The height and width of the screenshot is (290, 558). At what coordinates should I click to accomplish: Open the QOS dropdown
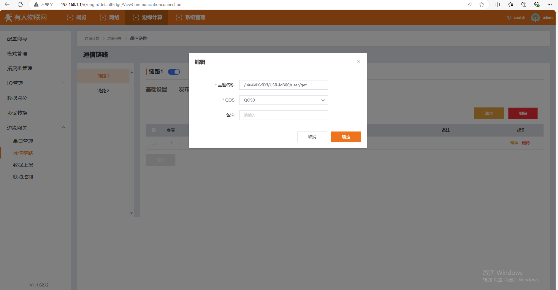coord(283,100)
